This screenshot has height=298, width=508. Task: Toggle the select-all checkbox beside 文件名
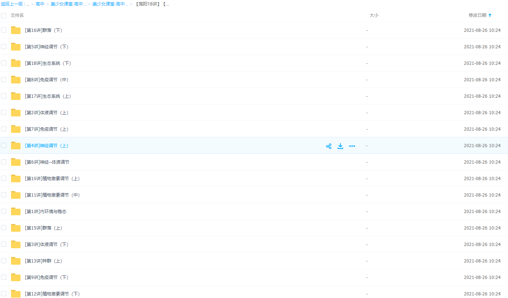coord(4,15)
